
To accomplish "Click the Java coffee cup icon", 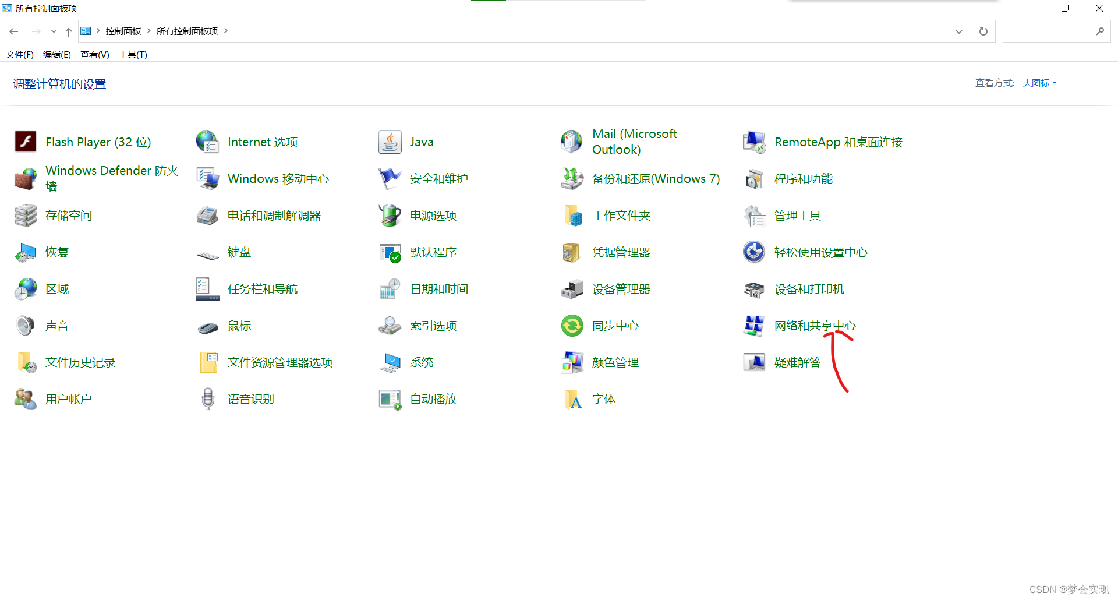I will tap(390, 142).
